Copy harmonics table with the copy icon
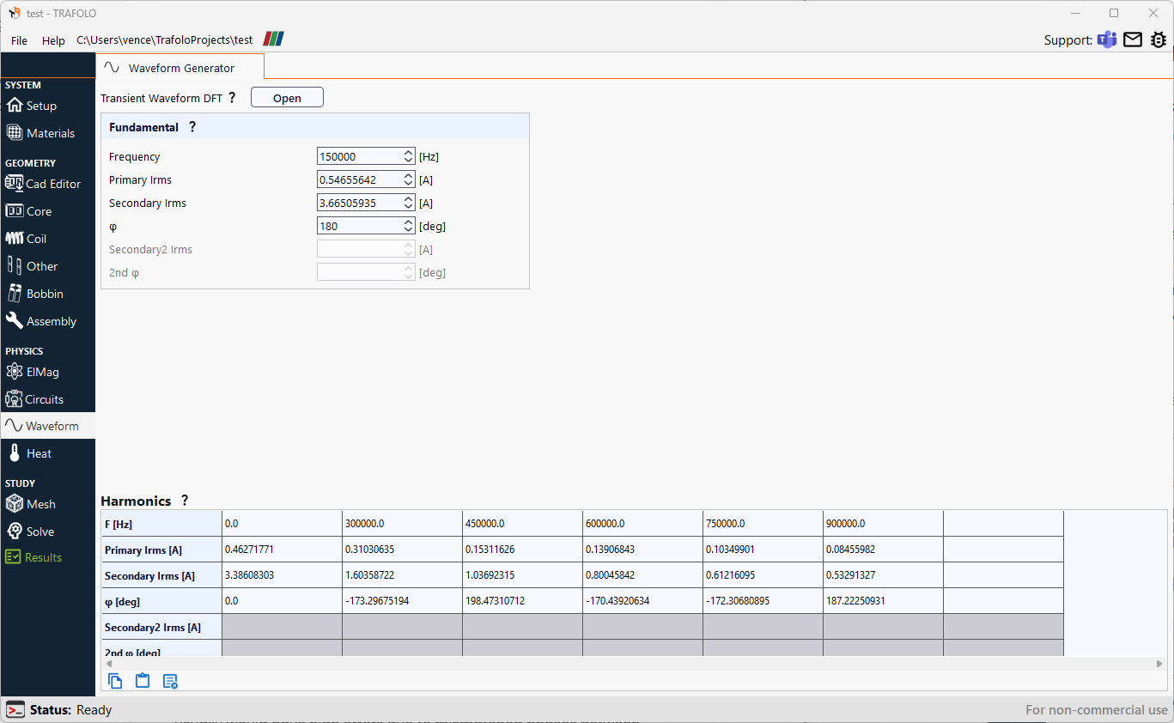 pyautogui.click(x=115, y=681)
